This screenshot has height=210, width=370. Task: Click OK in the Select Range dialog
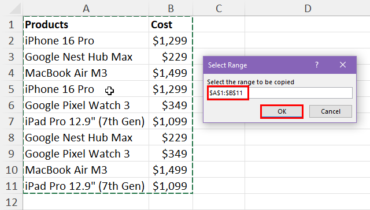point(282,111)
